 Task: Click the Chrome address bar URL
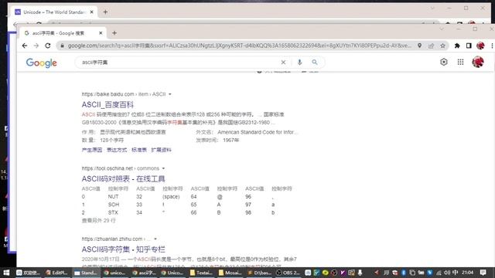[239, 46]
